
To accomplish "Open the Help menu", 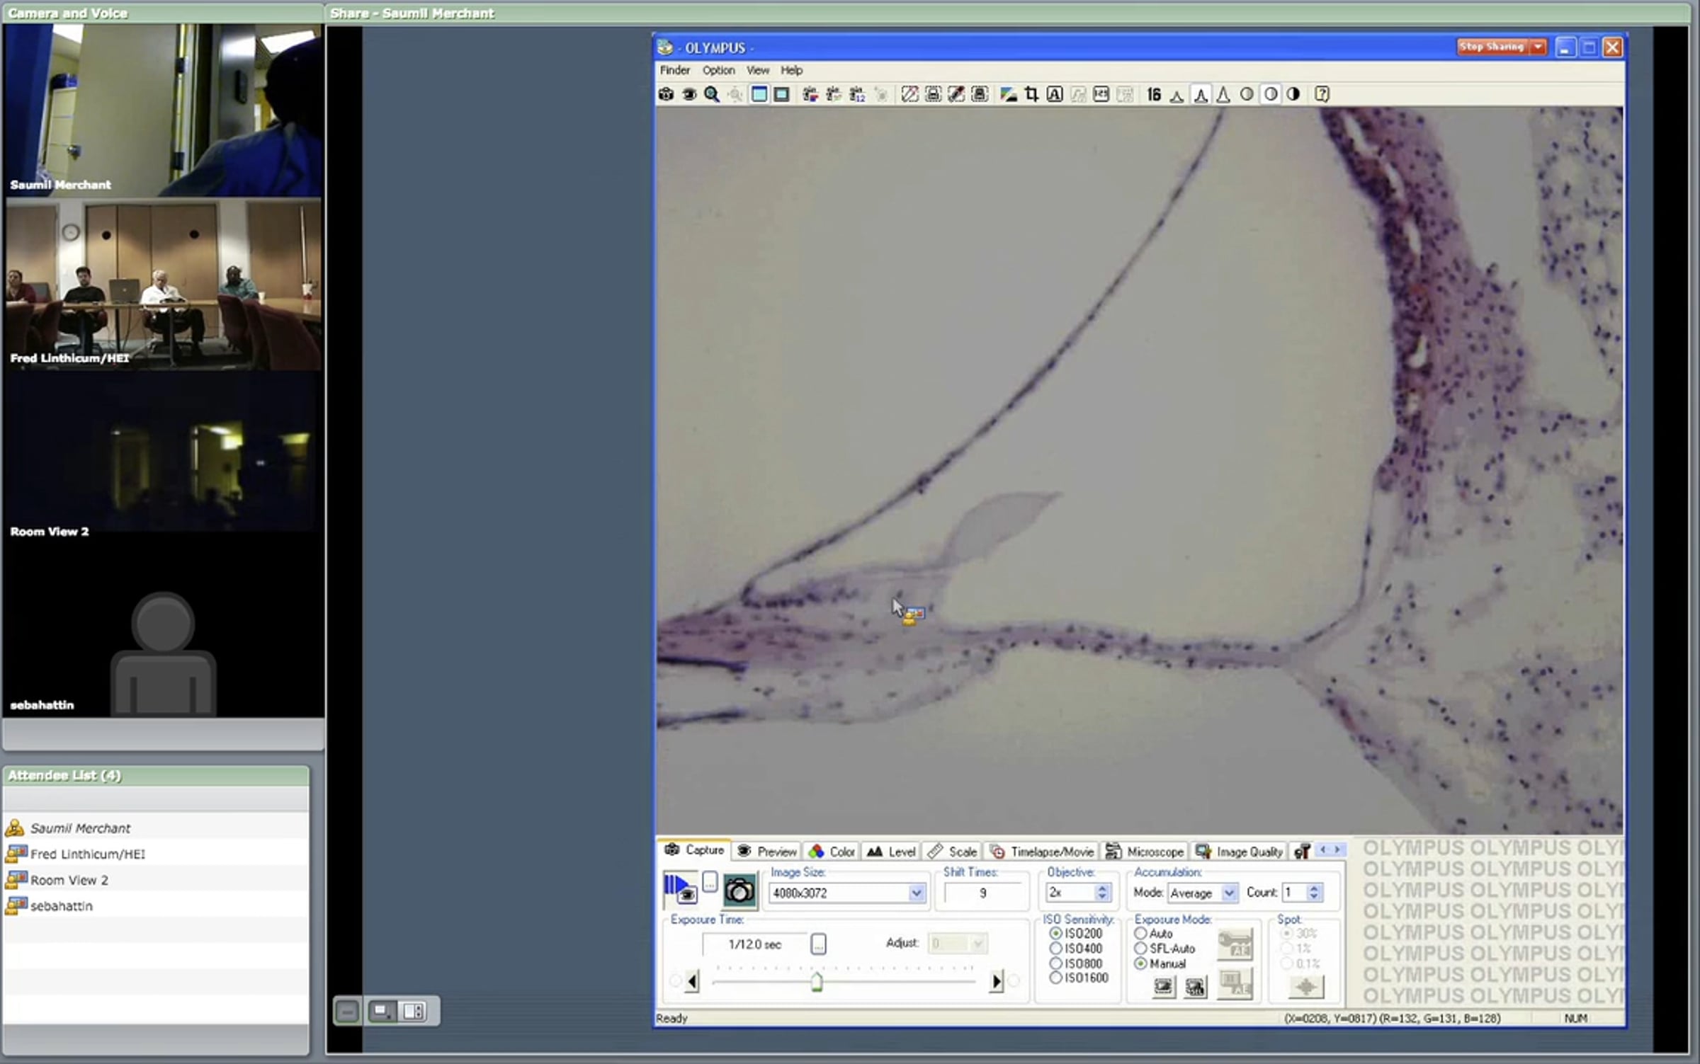I will pyautogui.click(x=791, y=70).
